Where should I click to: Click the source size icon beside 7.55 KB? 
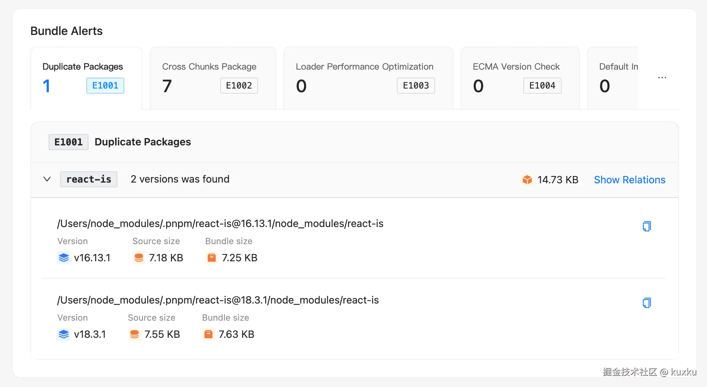tap(134, 334)
